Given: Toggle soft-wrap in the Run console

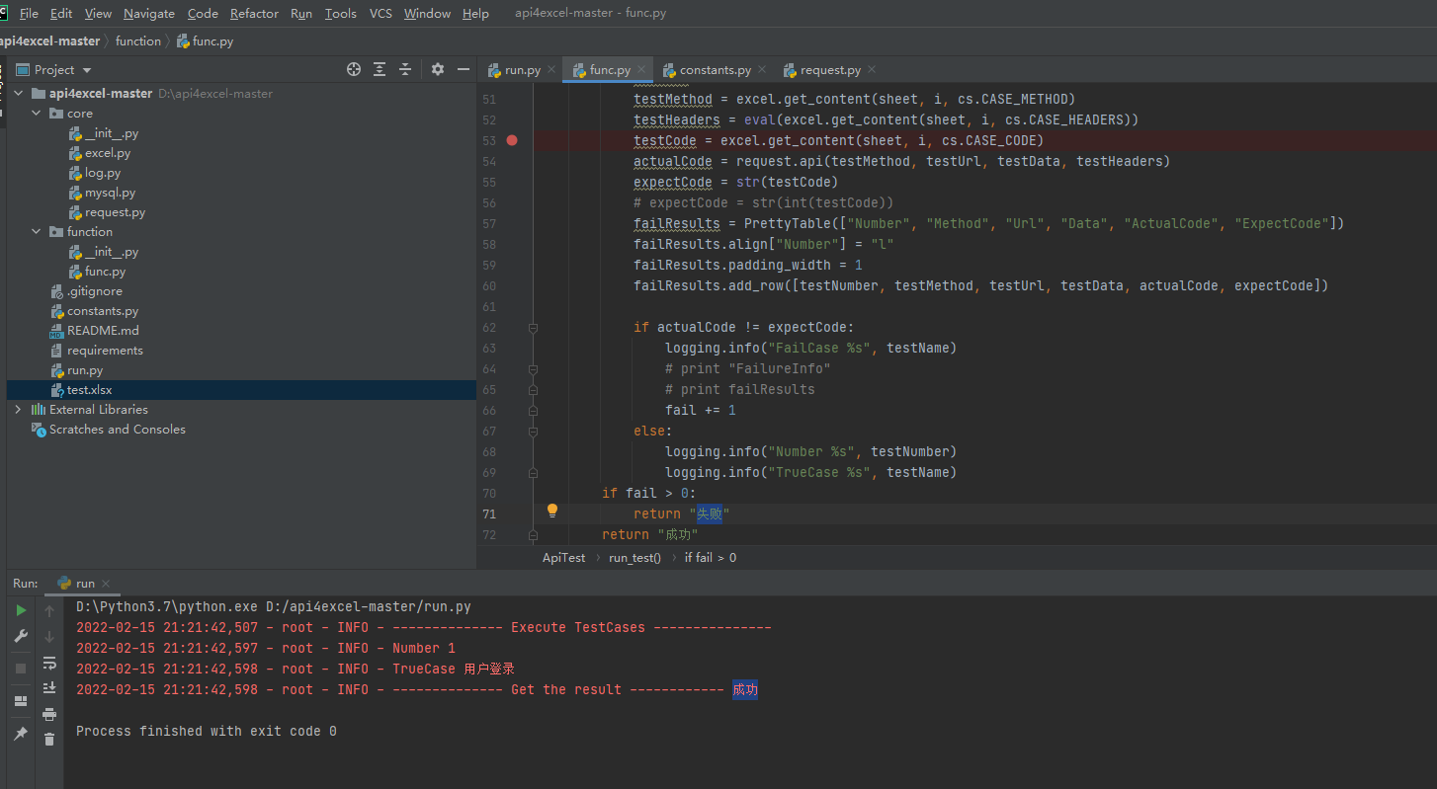Looking at the screenshot, I should click(x=49, y=663).
